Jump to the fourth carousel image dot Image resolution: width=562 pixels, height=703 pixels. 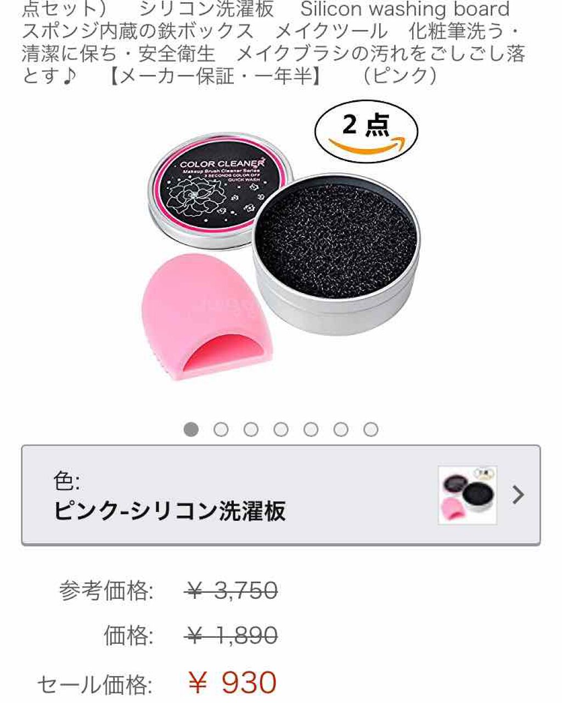click(x=281, y=429)
